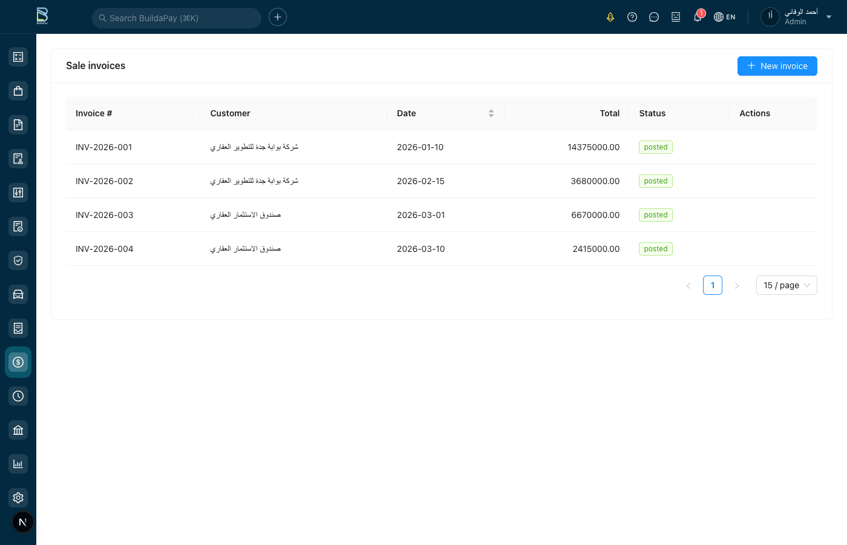Open the bar chart reports icon

click(18, 464)
